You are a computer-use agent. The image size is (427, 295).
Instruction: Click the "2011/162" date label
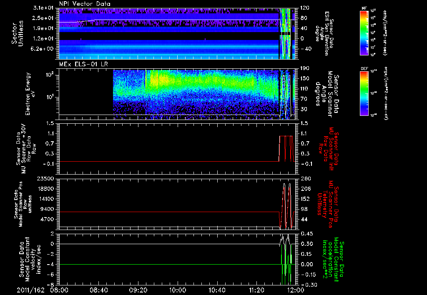[x=30, y=290]
